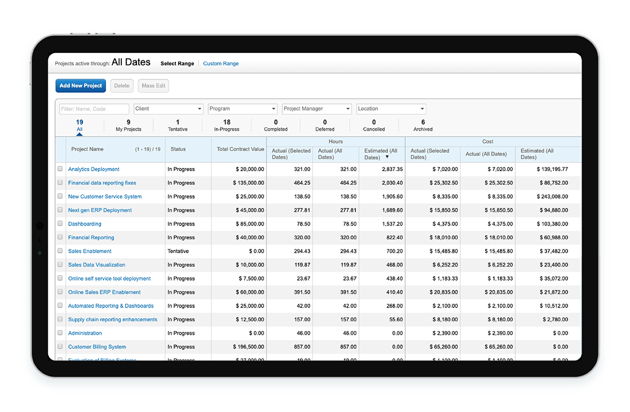Check the Dashboarding row checkbox
This screenshot has height=412, width=630.
[60, 224]
